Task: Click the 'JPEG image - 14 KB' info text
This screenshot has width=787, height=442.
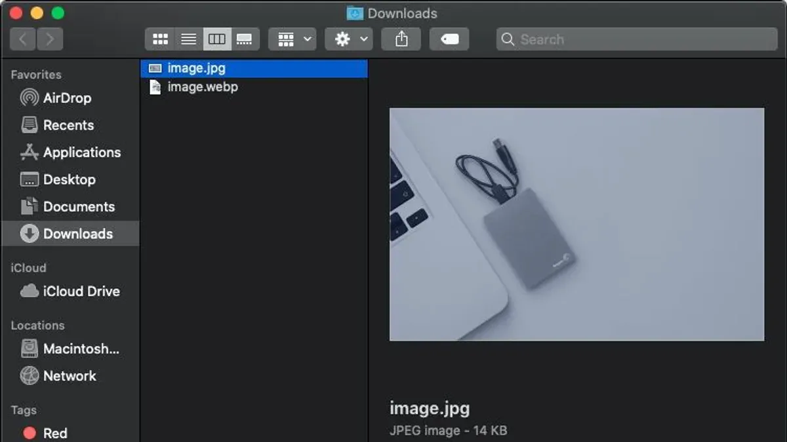Action: 448,431
